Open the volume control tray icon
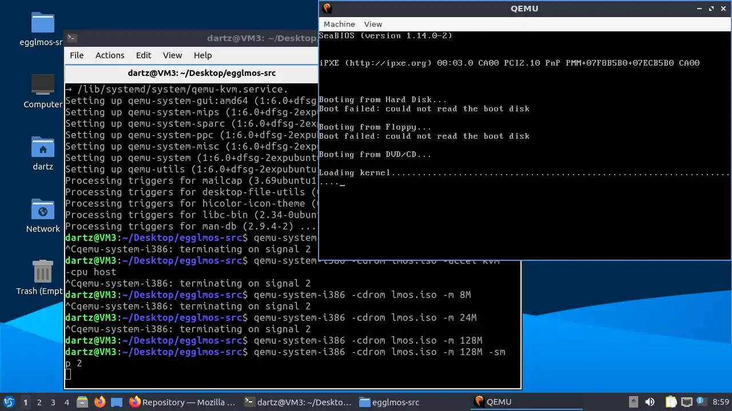 tap(650, 402)
